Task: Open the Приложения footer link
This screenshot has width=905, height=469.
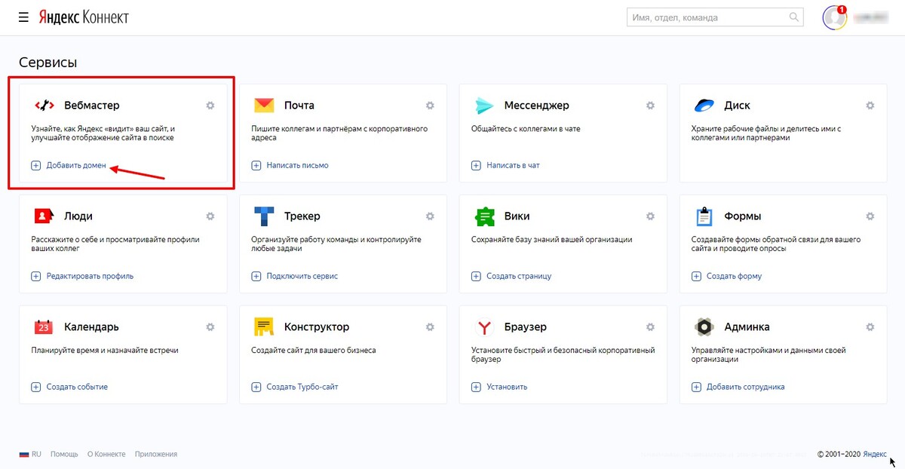Action: tap(156, 454)
